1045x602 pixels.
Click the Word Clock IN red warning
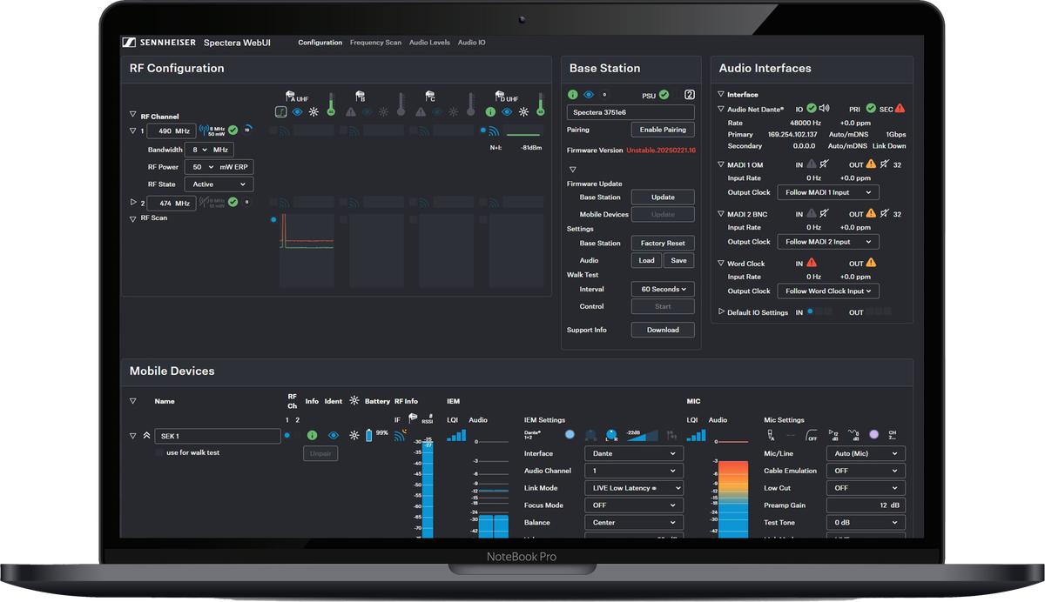click(x=812, y=263)
